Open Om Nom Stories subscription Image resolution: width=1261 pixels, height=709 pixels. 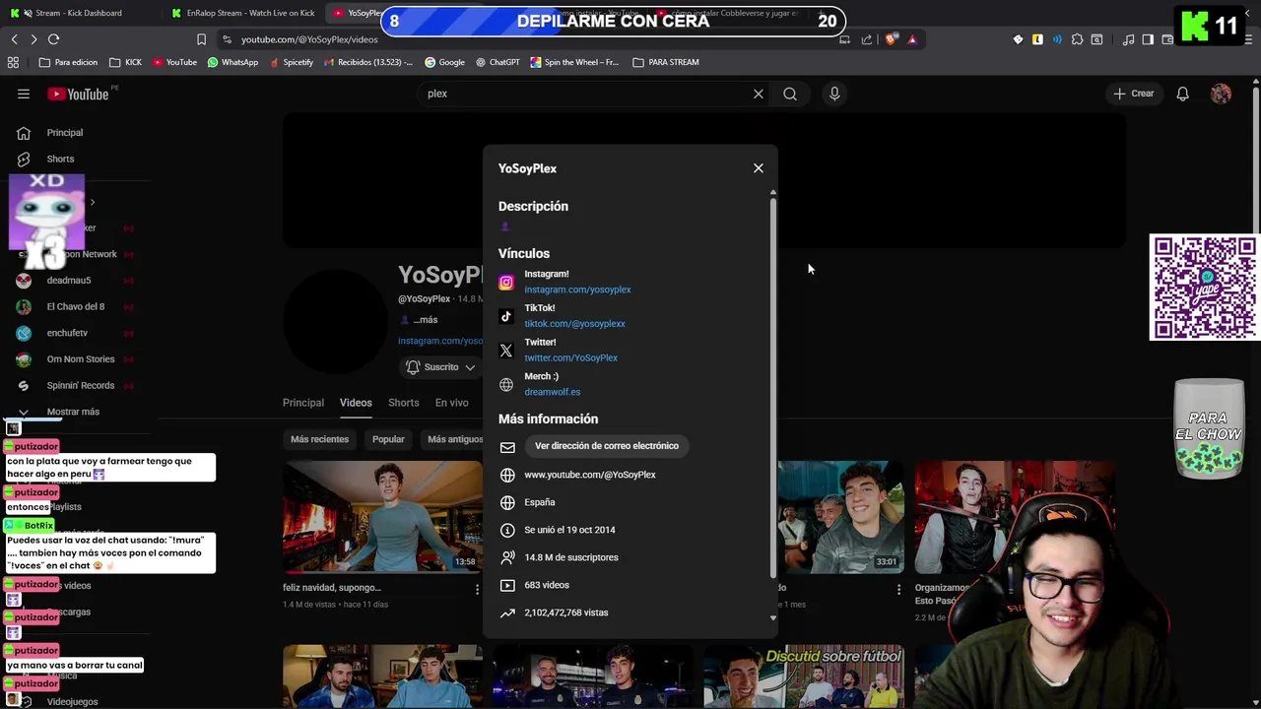[81, 359]
